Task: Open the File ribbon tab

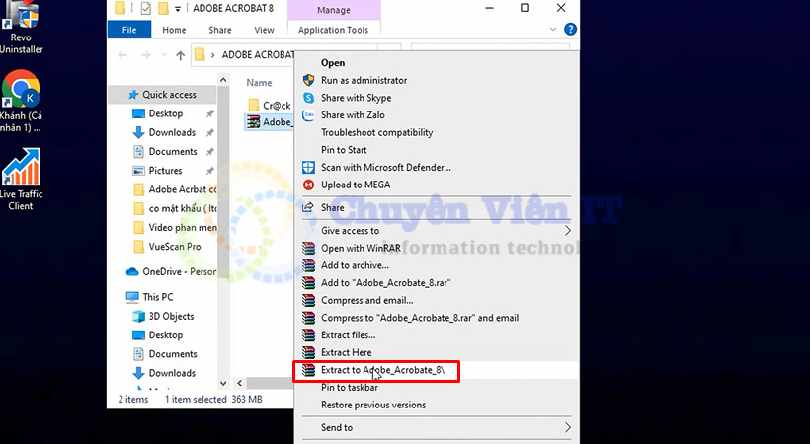Action: [129, 30]
